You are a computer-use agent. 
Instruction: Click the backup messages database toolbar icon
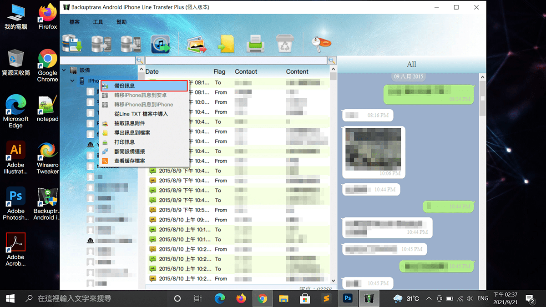(72, 44)
